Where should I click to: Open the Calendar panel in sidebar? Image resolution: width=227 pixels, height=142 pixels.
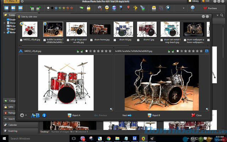point(10,125)
